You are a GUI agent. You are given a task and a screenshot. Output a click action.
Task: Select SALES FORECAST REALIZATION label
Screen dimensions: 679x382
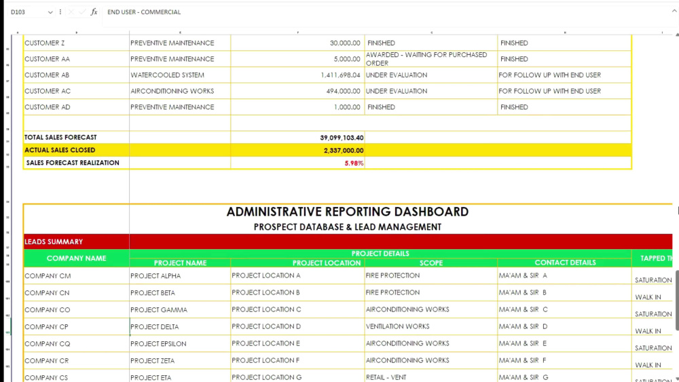tap(76, 163)
